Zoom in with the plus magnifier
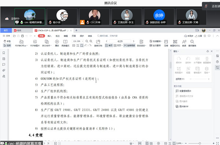 pyautogui.click(x=91, y=41)
